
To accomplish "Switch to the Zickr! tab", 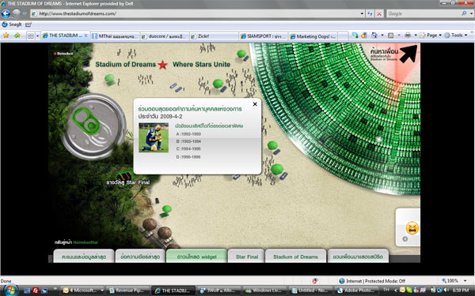I will coord(214,36).
